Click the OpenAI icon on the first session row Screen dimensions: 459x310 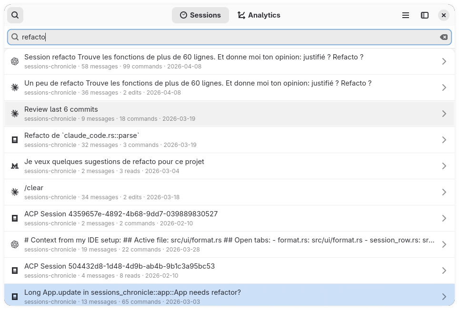[15, 61]
